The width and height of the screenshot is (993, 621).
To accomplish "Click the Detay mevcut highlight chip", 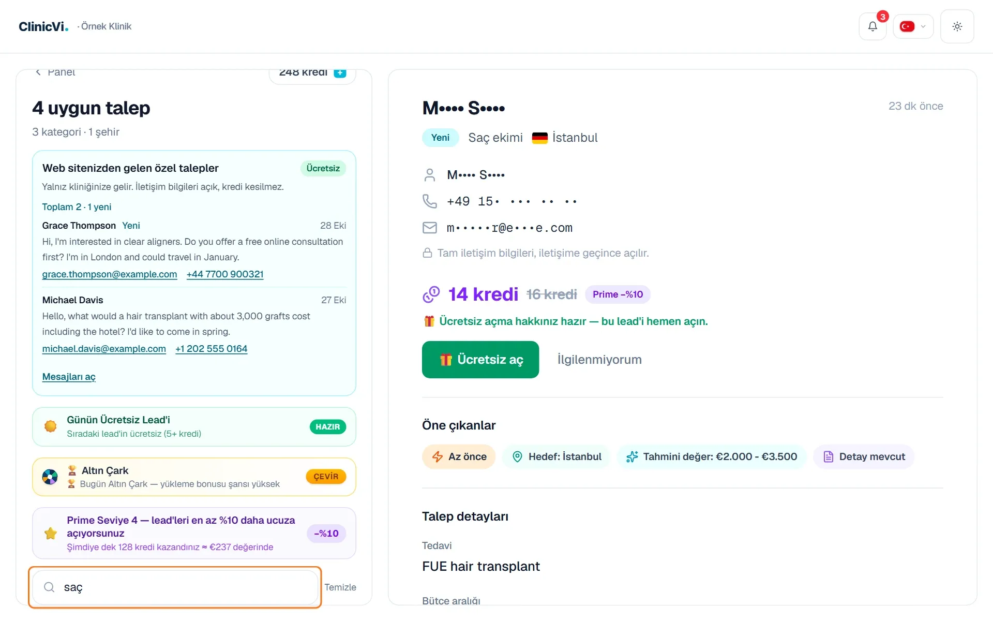I will (864, 457).
